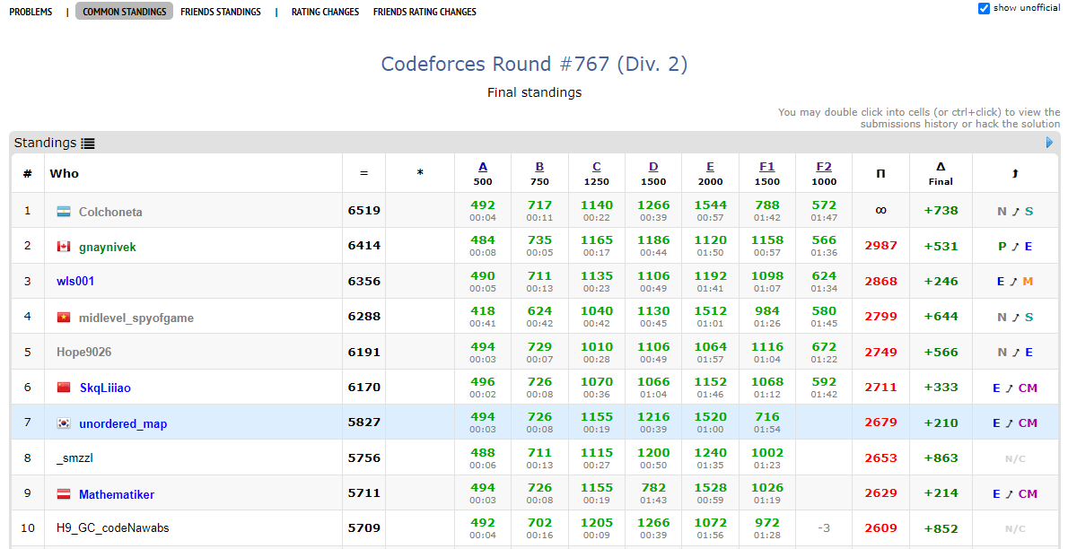Click the Δ Final column header
Image resolution: width=1068 pixels, height=549 pixels.
(941, 174)
